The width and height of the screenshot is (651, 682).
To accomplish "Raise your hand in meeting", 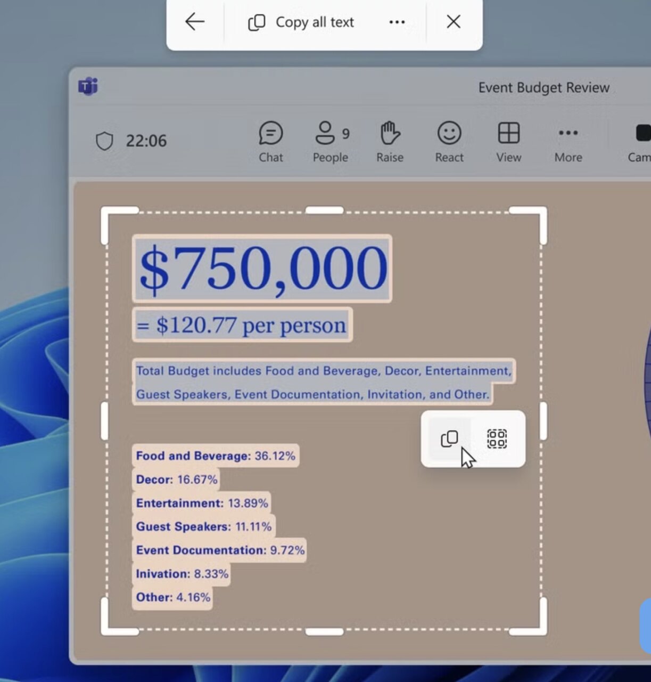I will (x=390, y=142).
